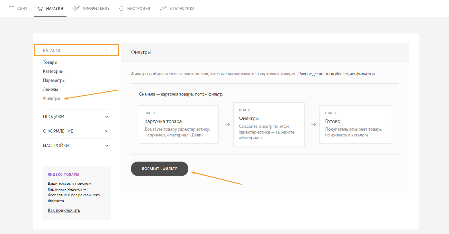Click the Продажи section label
449x234 pixels.
(54, 117)
